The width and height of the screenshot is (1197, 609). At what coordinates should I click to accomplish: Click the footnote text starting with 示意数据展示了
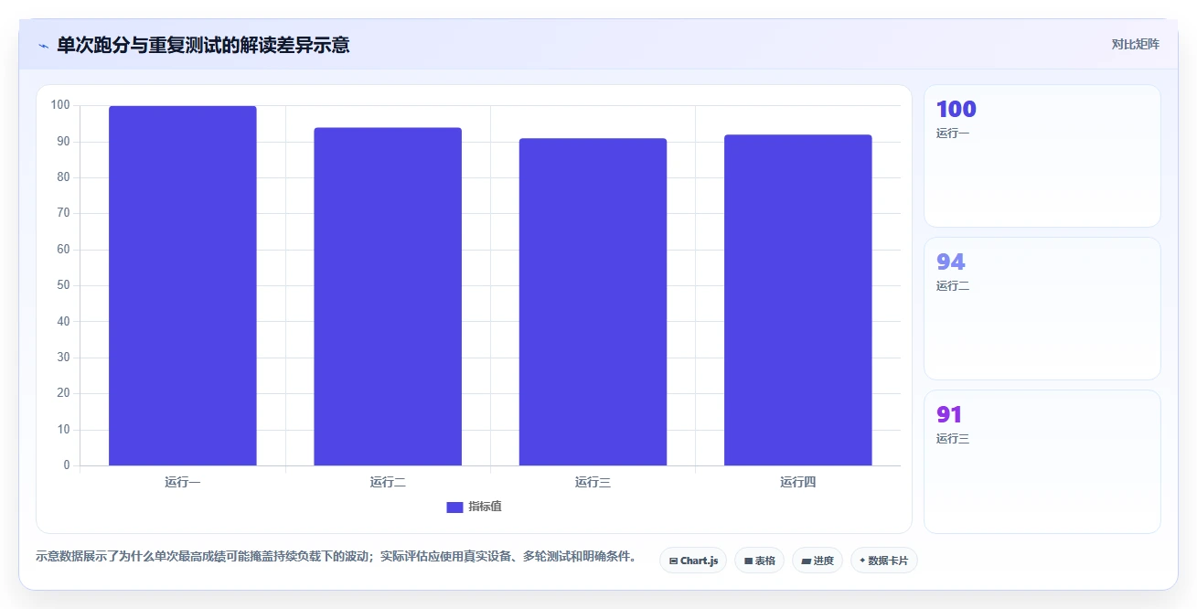[336, 556]
